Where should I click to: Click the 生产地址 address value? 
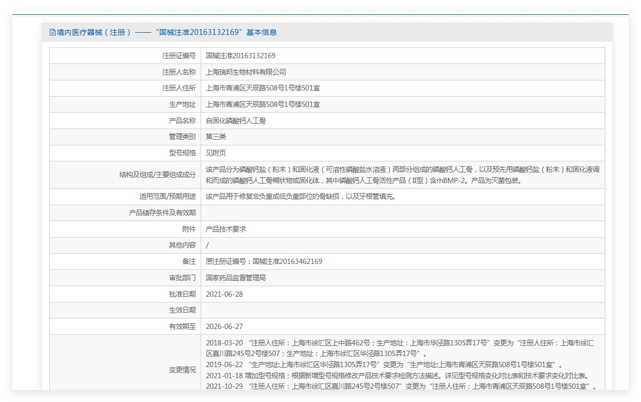coord(263,105)
